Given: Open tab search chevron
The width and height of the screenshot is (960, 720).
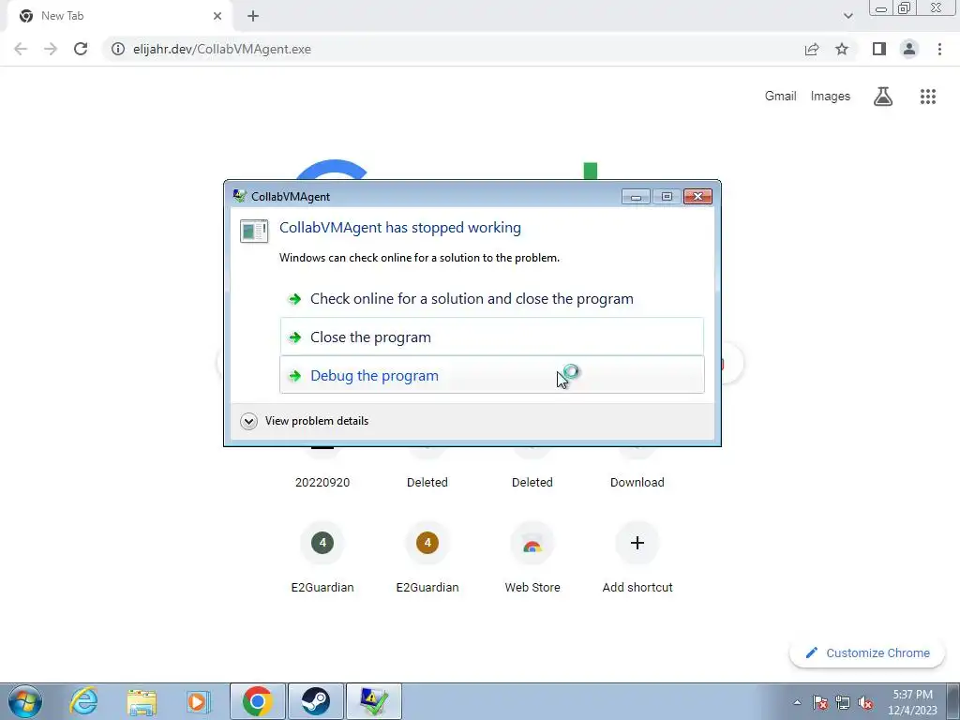Looking at the screenshot, I should 847,16.
